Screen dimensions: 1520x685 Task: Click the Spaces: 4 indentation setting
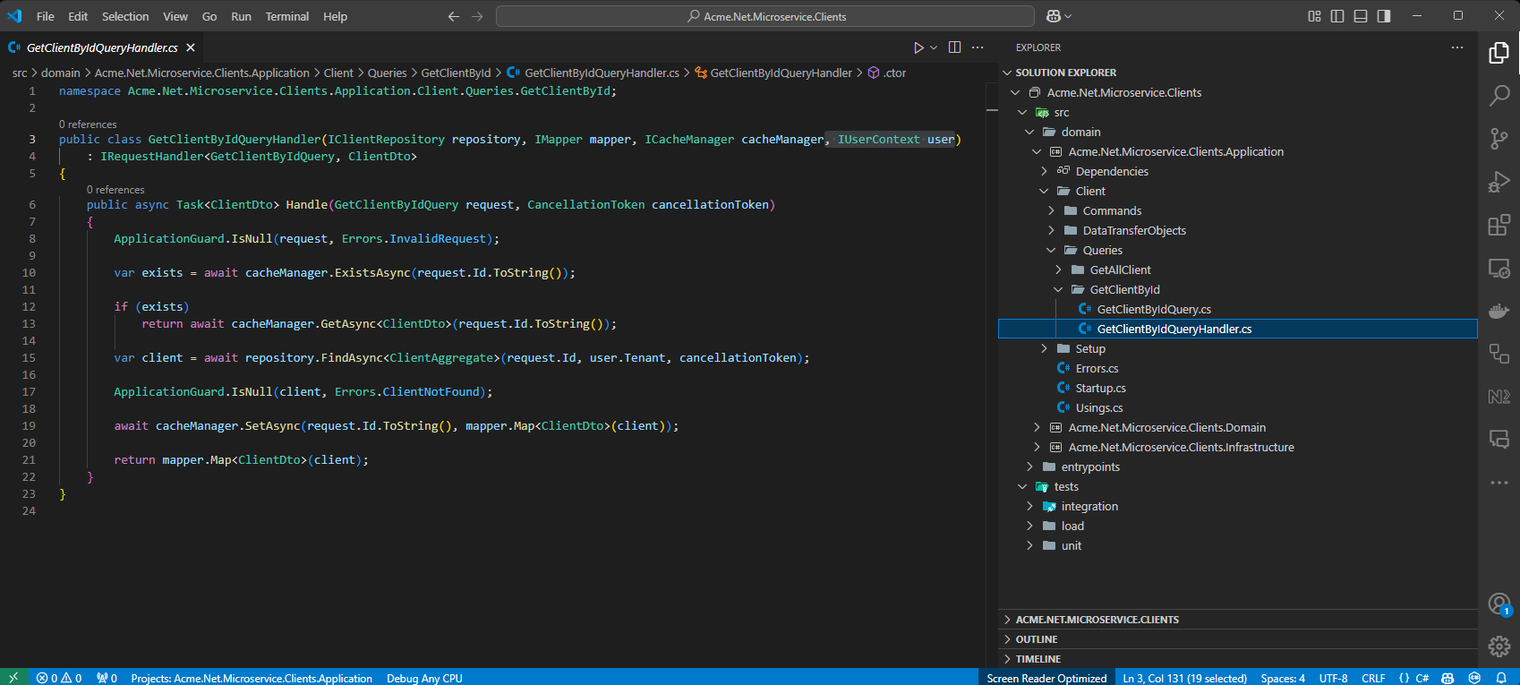tap(1283, 678)
